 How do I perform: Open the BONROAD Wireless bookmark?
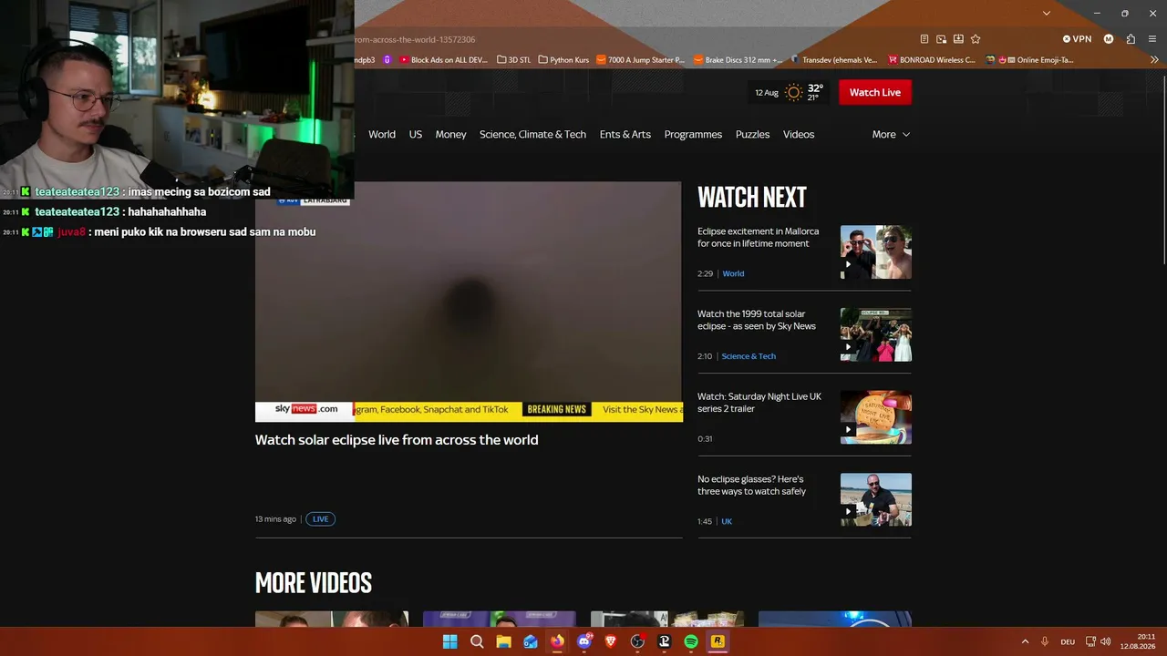(933, 60)
